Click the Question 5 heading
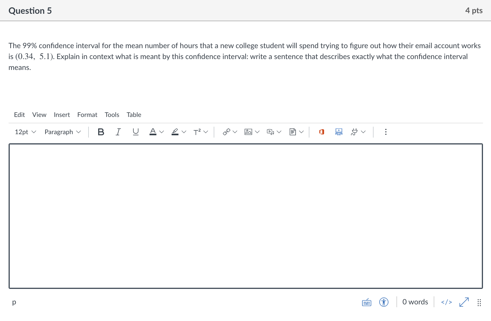This screenshot has width=491, height=321. tap(30, 11)
